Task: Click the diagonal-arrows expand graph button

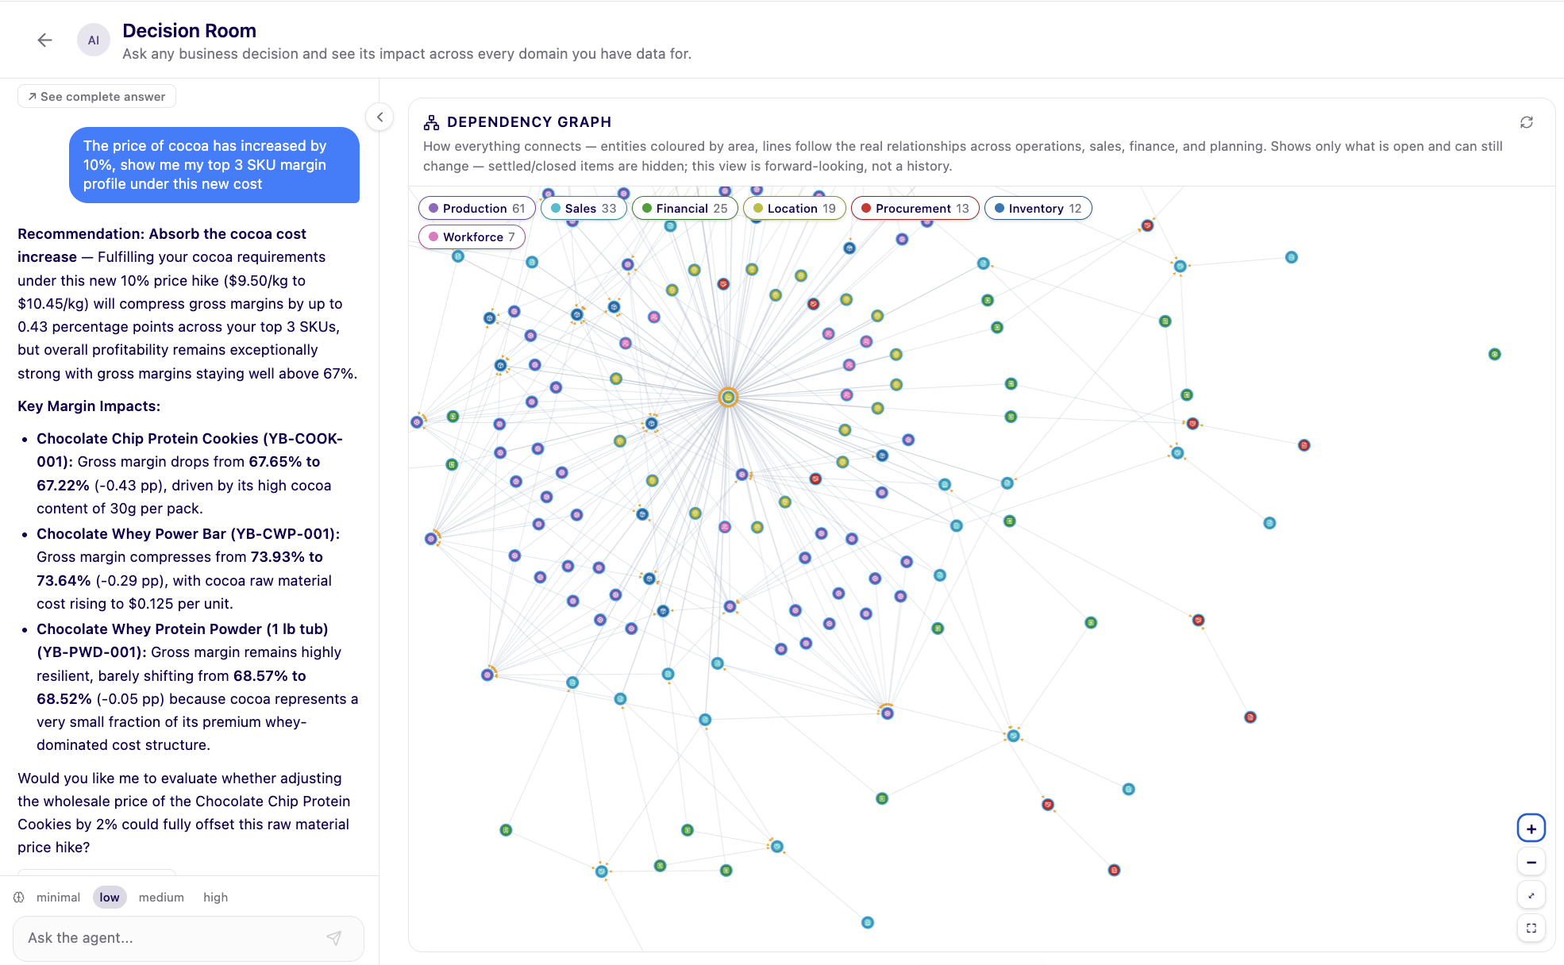Action: pos(1531,896)
